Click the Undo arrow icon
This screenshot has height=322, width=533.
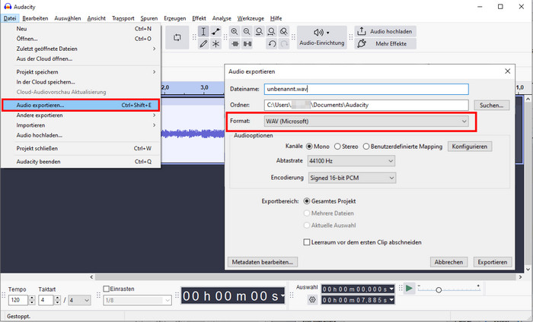click(272, 44)
